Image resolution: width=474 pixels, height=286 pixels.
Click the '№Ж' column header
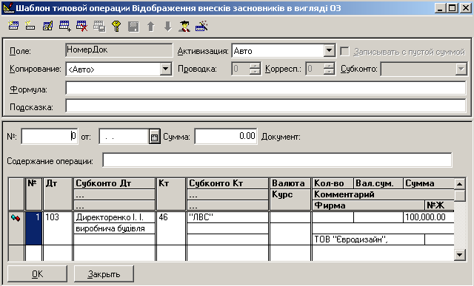click(439, 205)
